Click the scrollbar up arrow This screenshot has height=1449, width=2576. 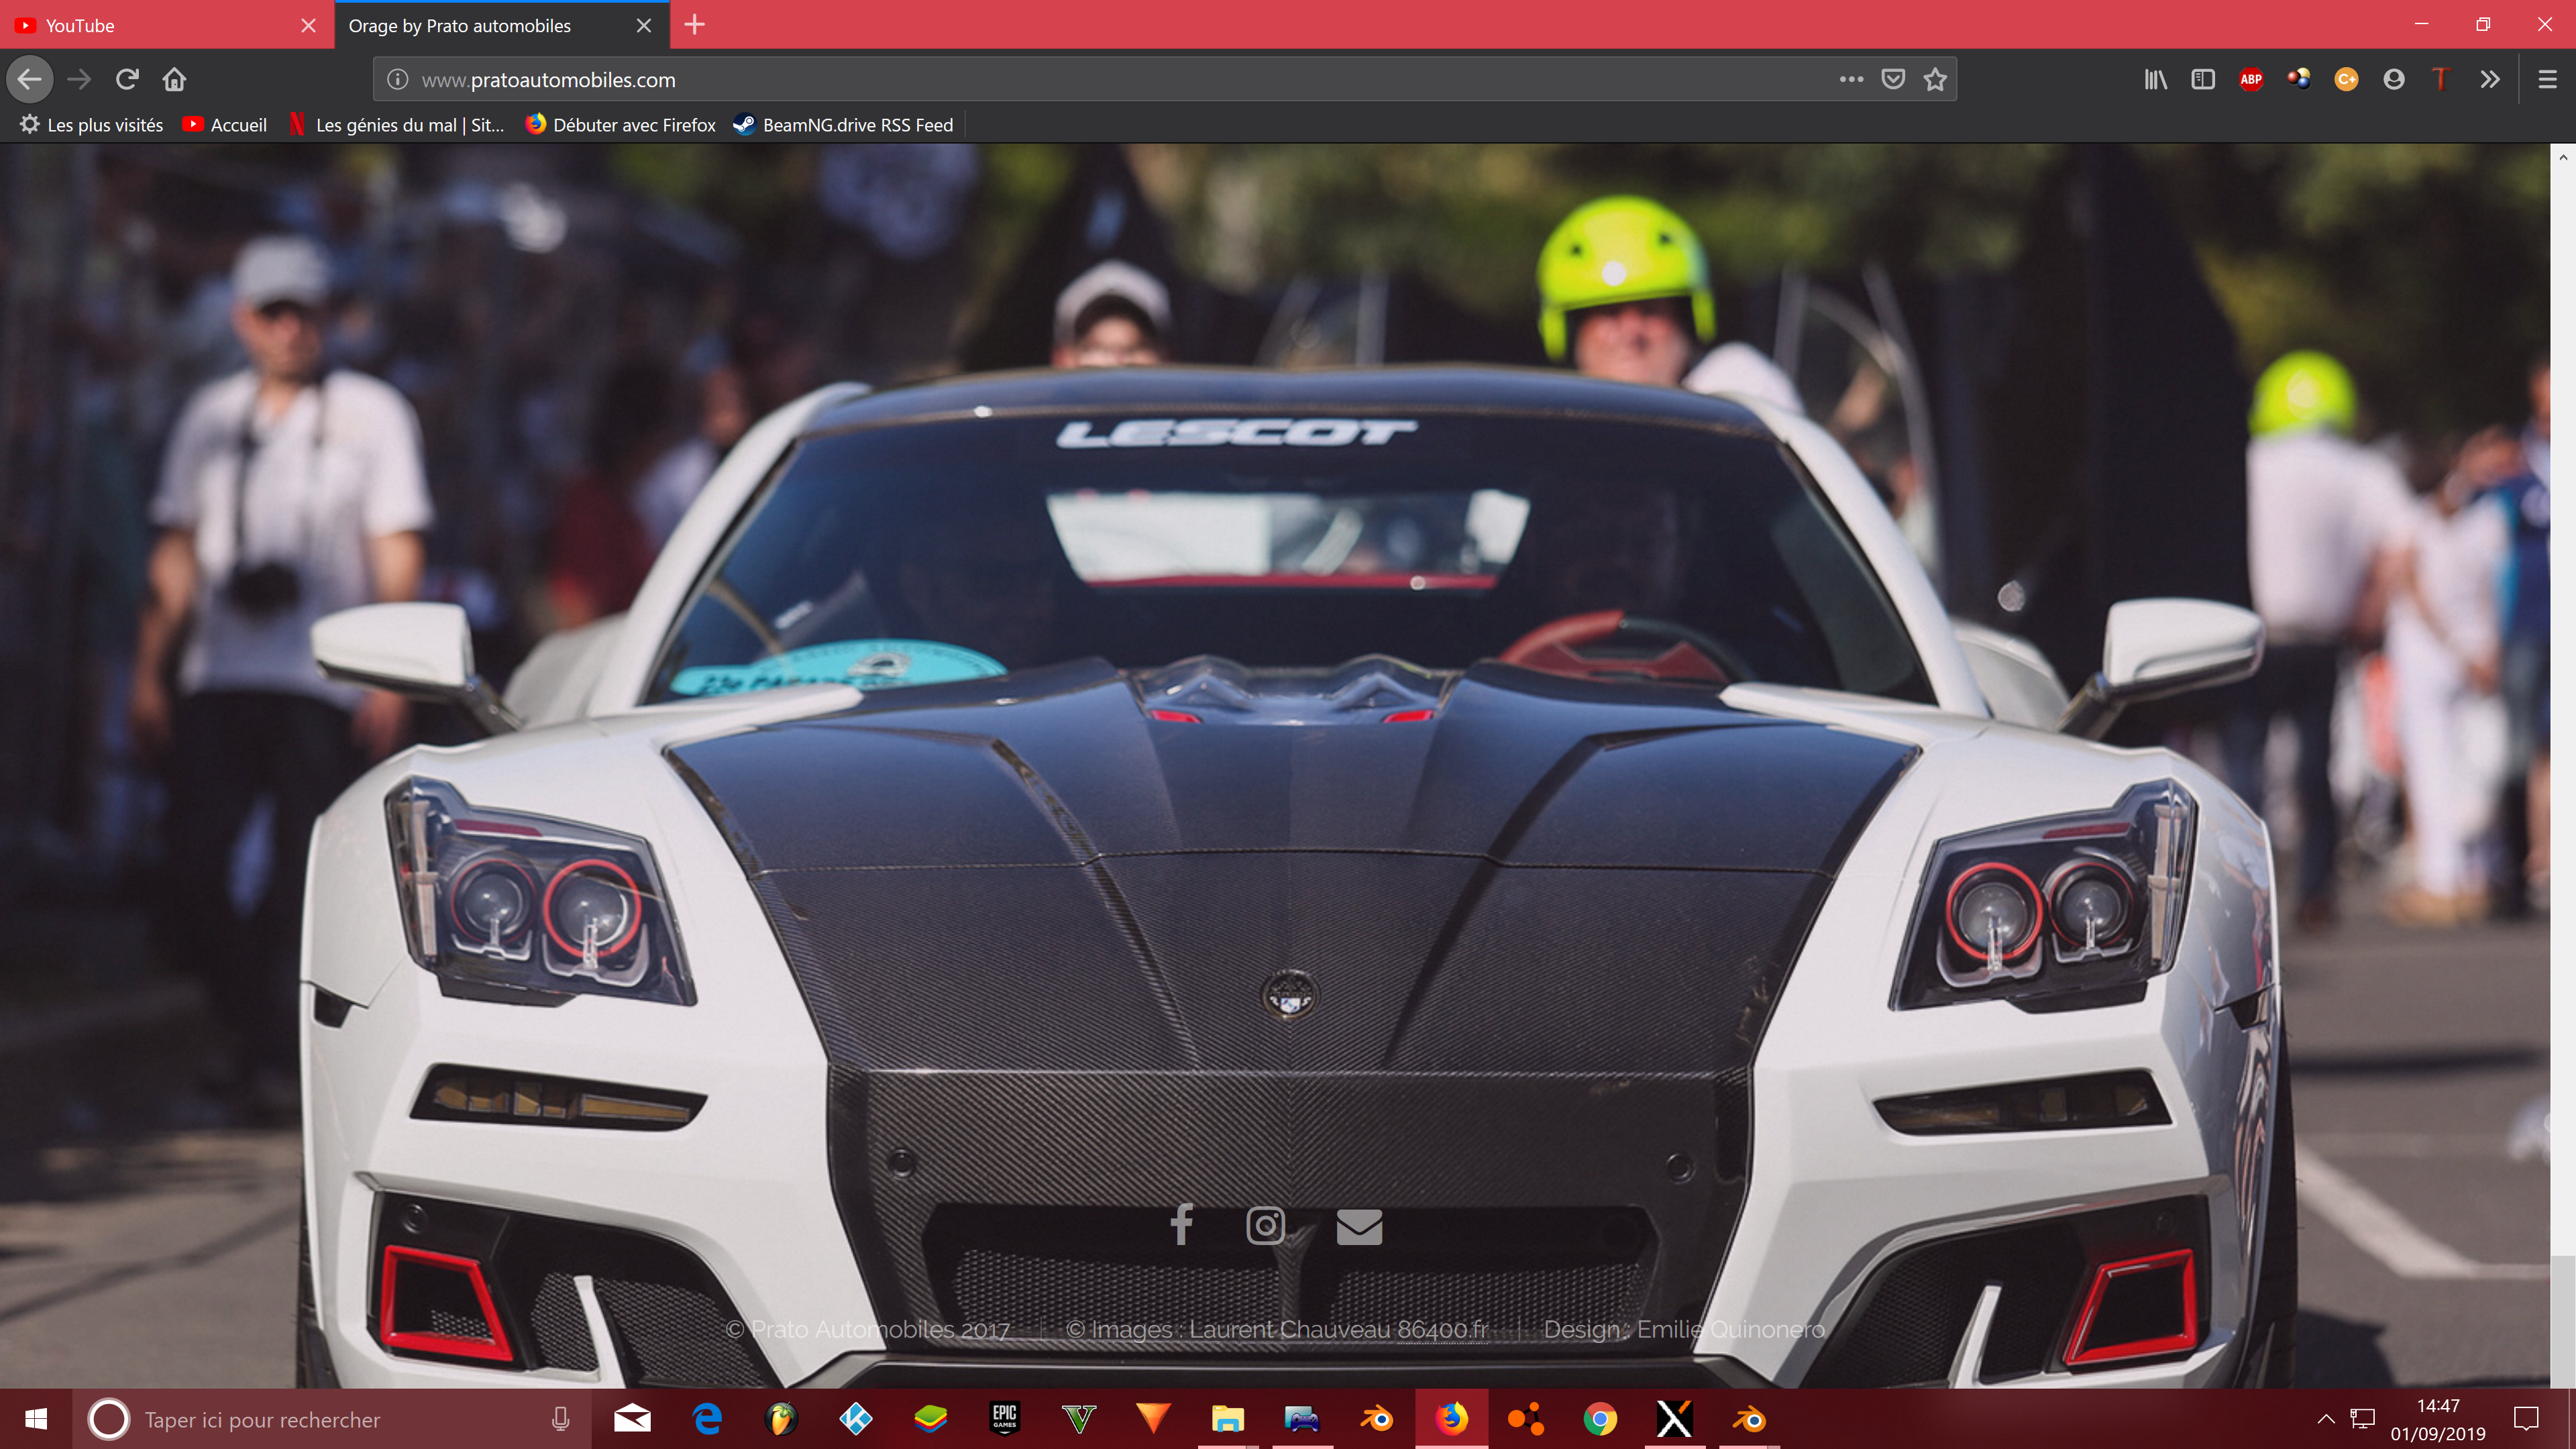click(x=2562, y=157)
